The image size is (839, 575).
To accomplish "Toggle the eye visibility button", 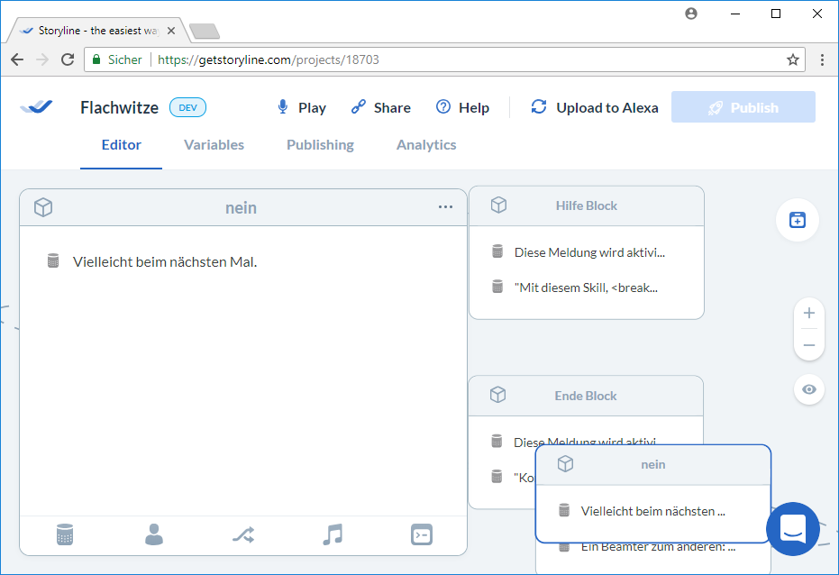I will point(808,389).
